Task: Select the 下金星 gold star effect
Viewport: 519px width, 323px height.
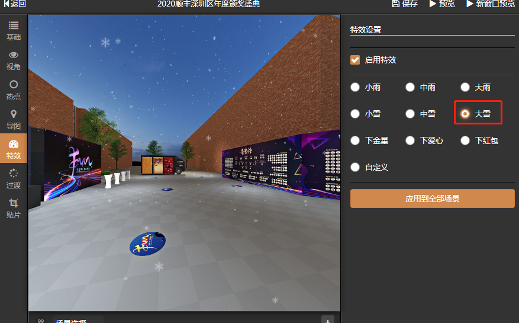Action: 355,140
